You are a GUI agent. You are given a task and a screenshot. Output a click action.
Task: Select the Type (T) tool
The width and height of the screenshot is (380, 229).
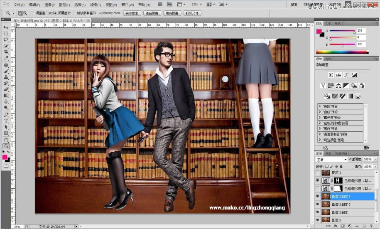tap(6, 121)
